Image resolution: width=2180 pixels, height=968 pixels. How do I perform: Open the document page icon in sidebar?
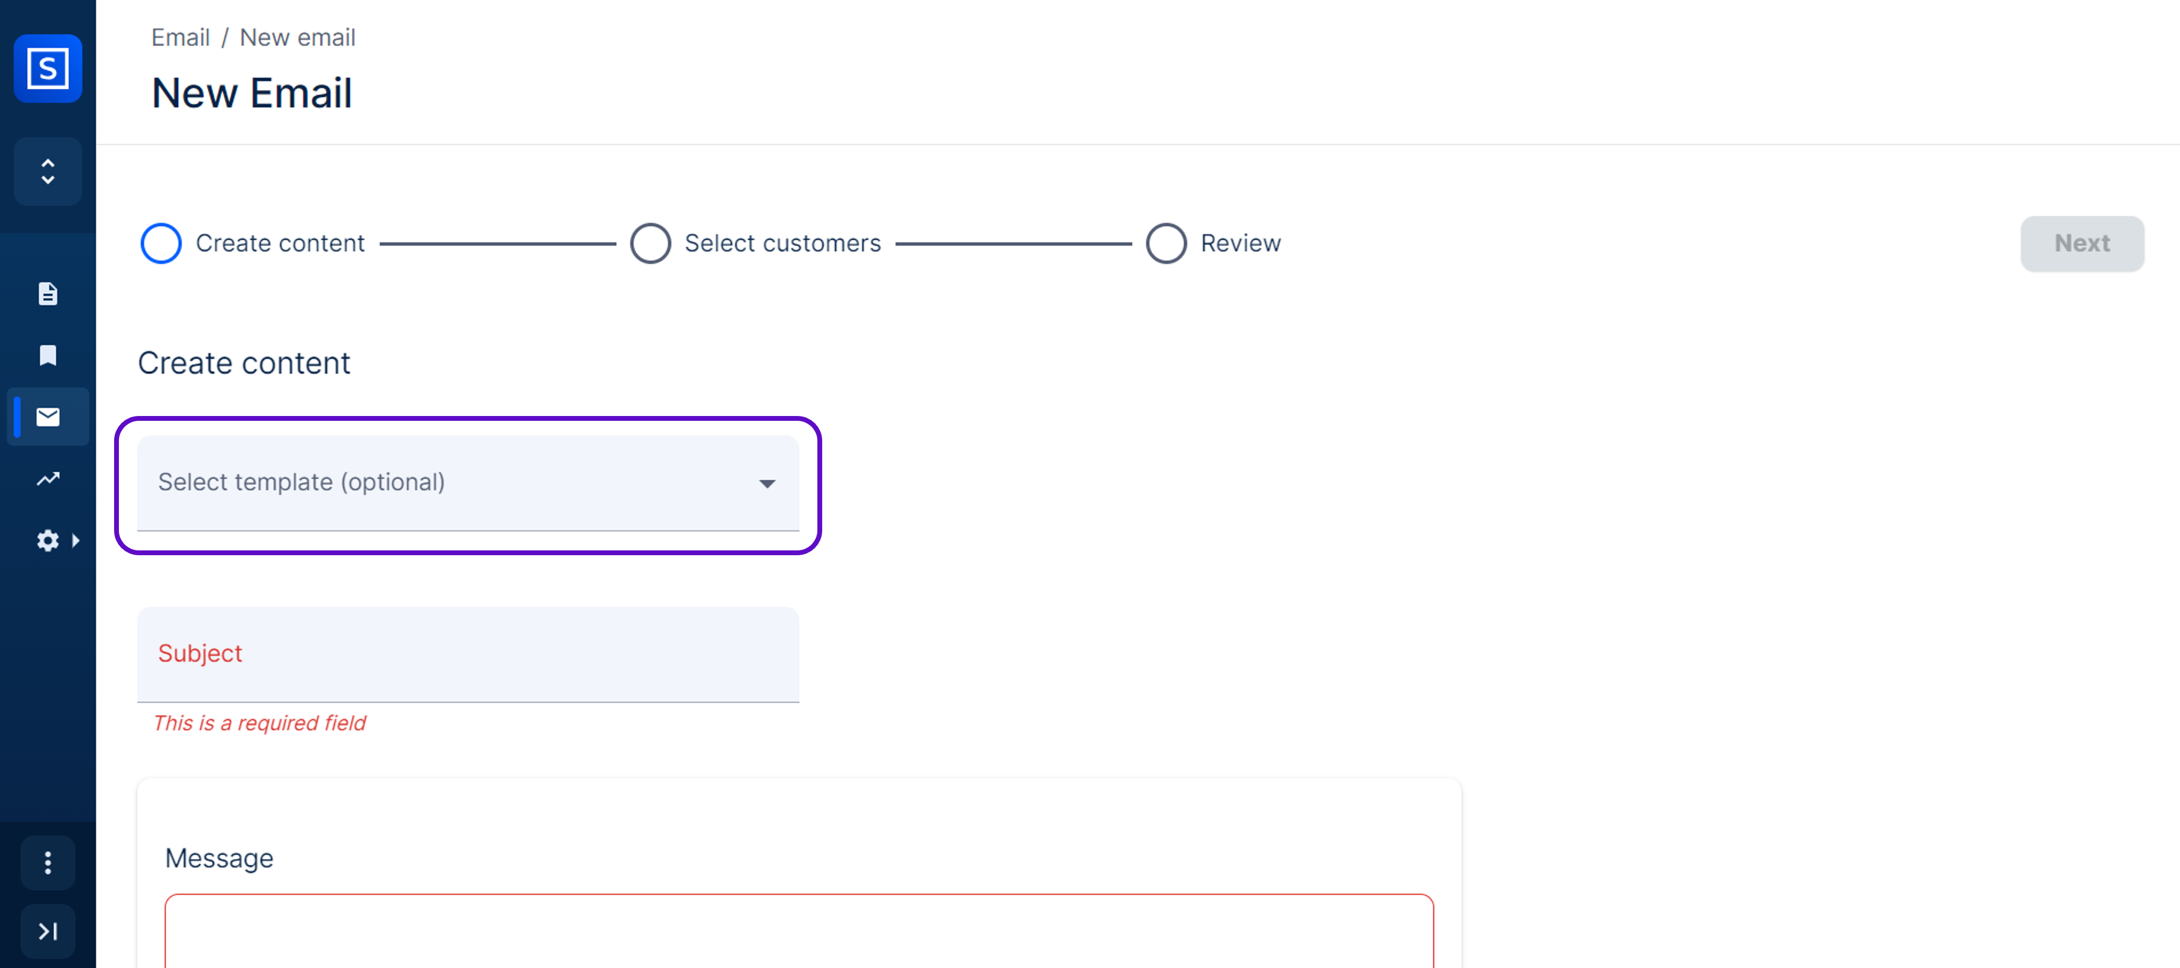(47, 293)
